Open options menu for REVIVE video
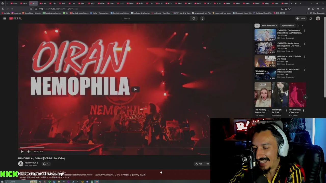This screenshot has height=183, width=326. click(305, 56)
